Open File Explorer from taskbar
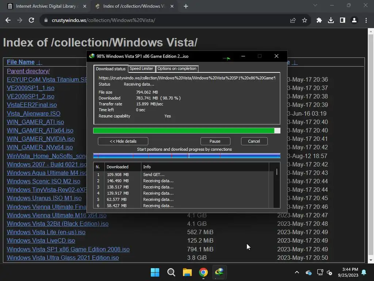The height and width of the screenshot is (281, 374). pos(187,272)
